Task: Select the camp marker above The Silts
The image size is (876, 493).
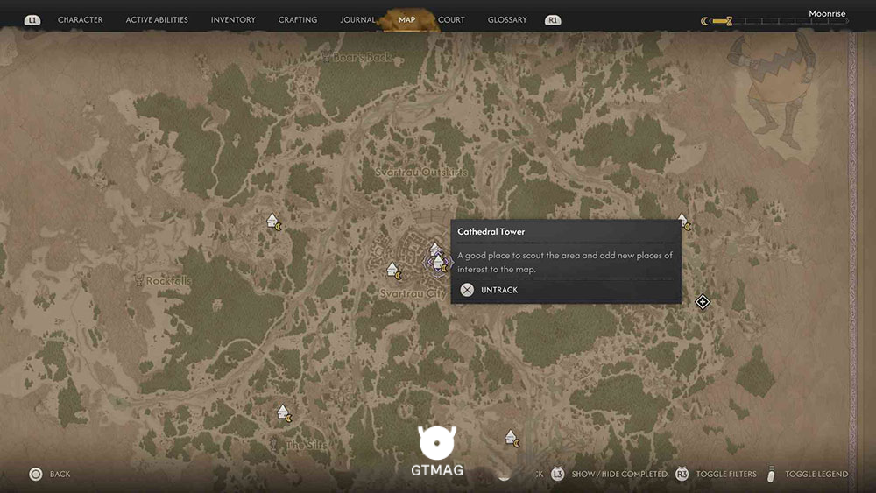Action: pos(285,413)
